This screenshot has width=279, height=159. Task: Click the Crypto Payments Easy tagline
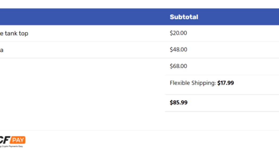click(12, 146)
